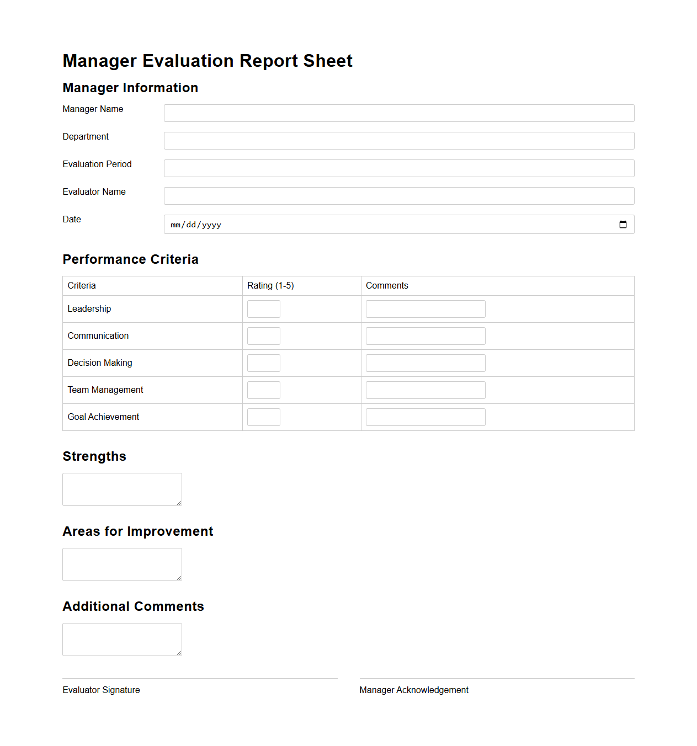Click the Decision Making rating box
The height and width of the screenshot is (746, 697).
263,363
